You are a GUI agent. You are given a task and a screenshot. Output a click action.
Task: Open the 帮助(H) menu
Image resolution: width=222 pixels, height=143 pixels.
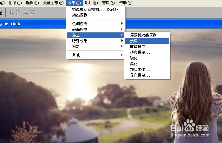pyautogui.click(x=126, y=3)
